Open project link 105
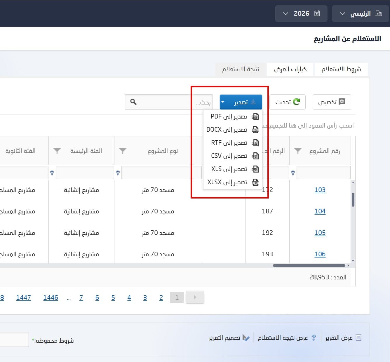The image size is (390, 362). tap(320, 233)
